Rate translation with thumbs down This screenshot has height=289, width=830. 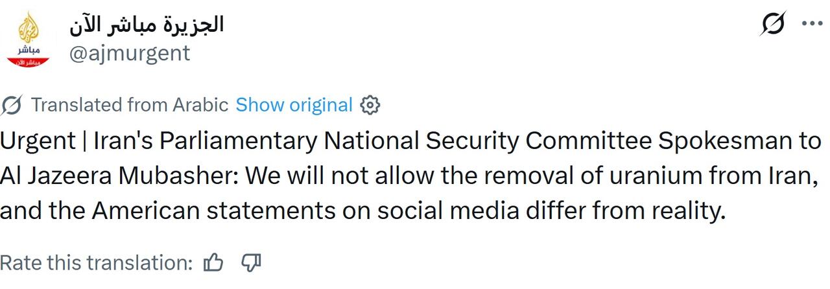point(251,262)
